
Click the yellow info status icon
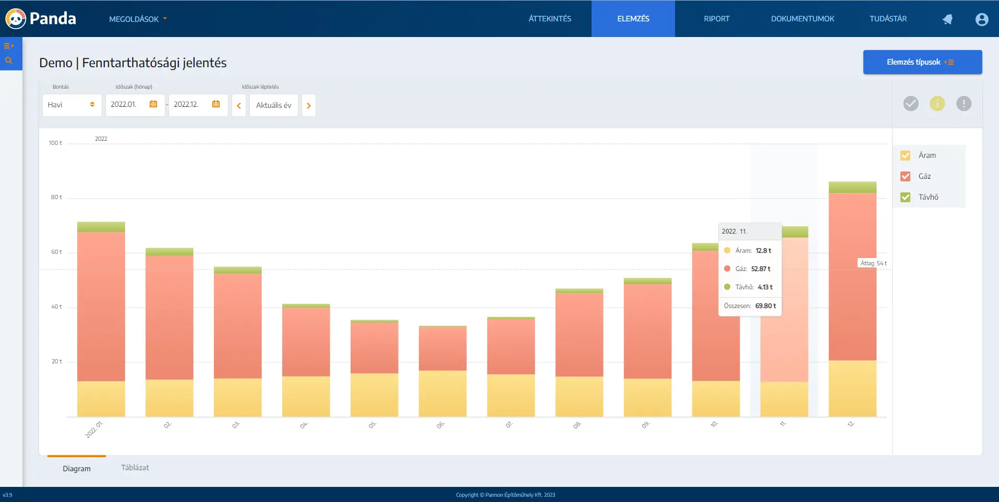coord(937,104)
